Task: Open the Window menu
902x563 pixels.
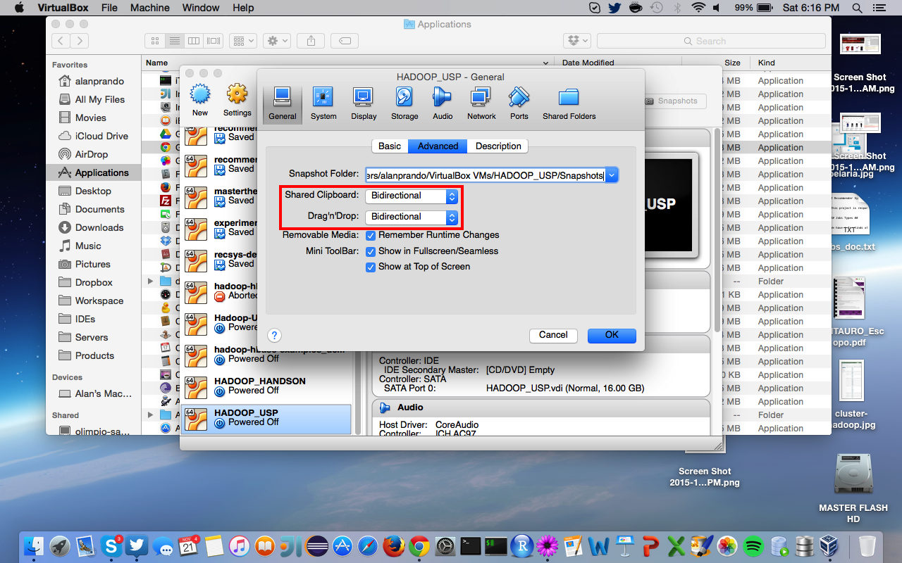Action: click(x=201, y=8)
